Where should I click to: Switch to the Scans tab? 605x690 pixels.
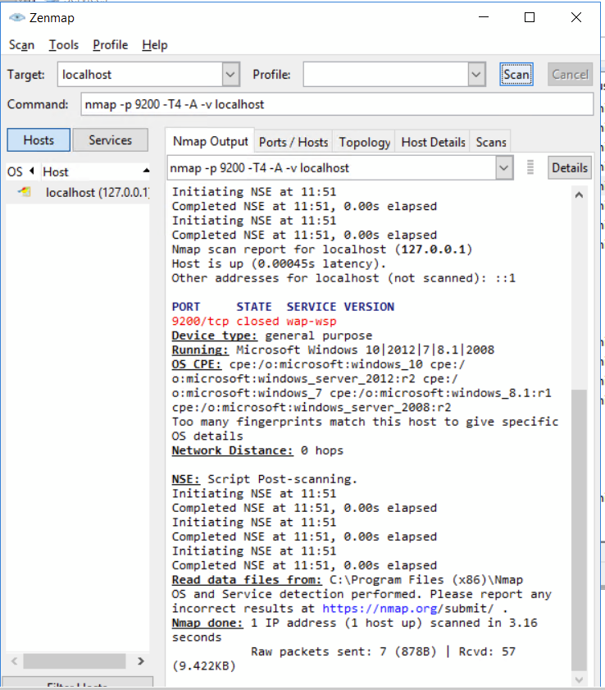coord(491,142)
